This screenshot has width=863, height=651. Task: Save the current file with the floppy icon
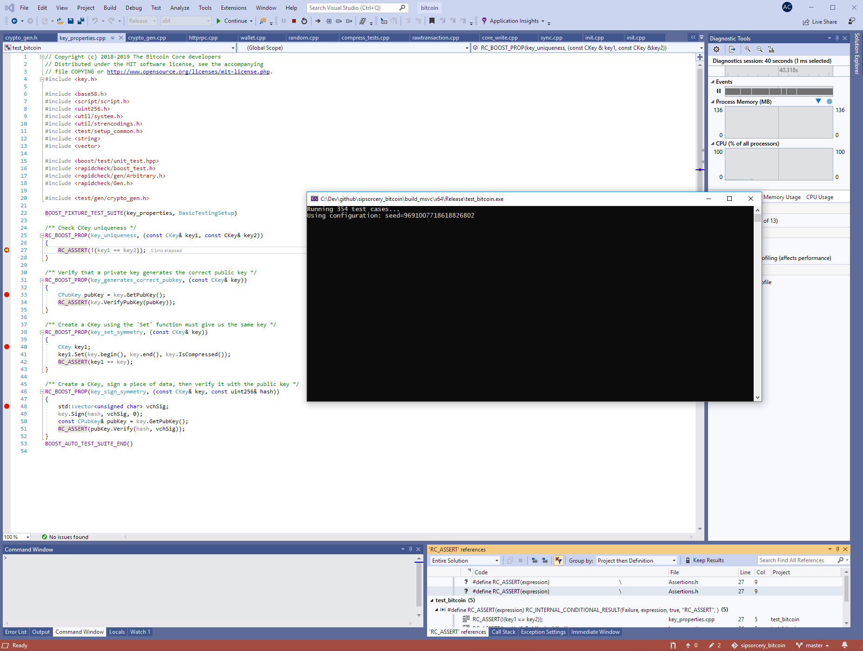(x=71, y=21)
